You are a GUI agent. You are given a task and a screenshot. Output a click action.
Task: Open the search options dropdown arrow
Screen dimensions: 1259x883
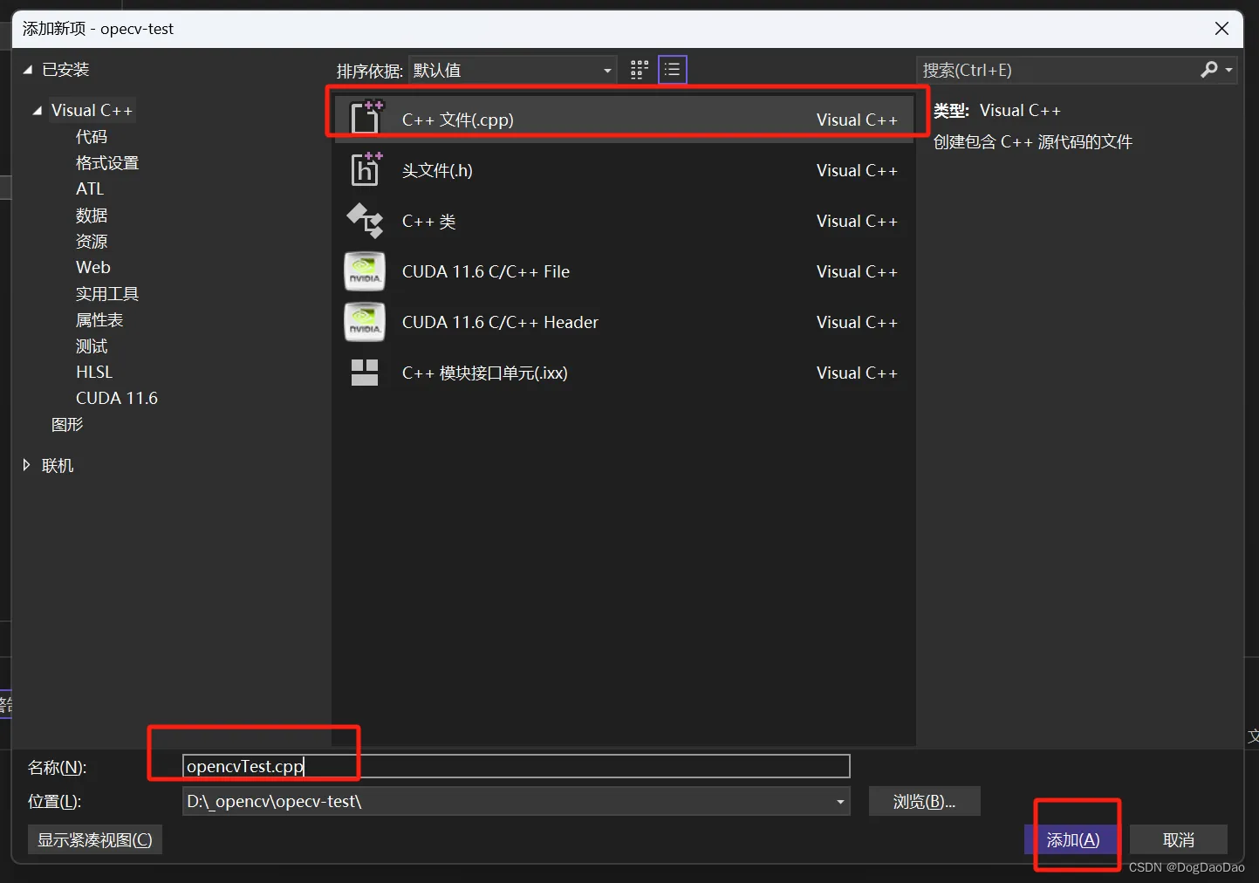(1228, 70)
